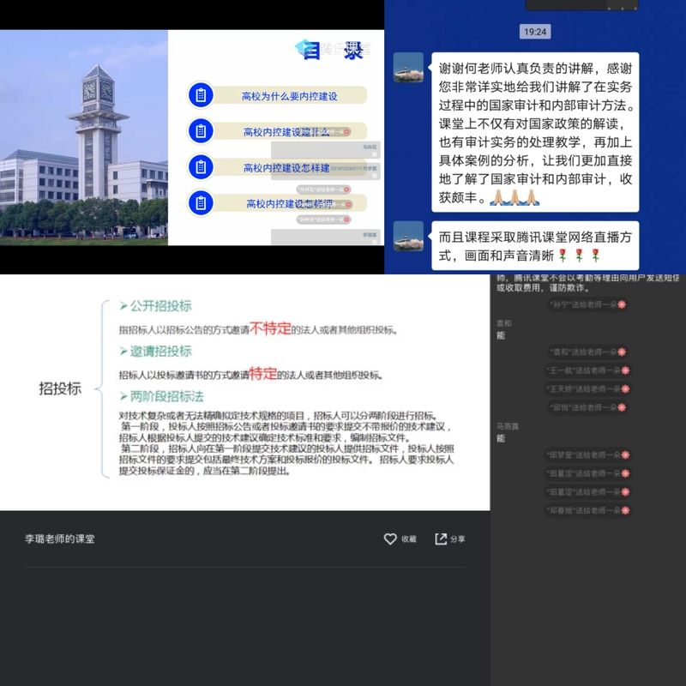Click clipboard icon beside 高校为什么要内控建设
Image resolution: width=686 pixels, height=686 pixels.
pyautogui.click(x=200, y=95)
